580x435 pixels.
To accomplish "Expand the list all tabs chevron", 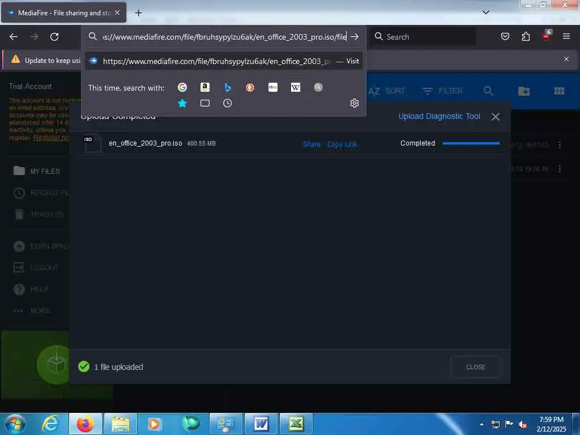I will pyautogui.click(x=485, y=12).
